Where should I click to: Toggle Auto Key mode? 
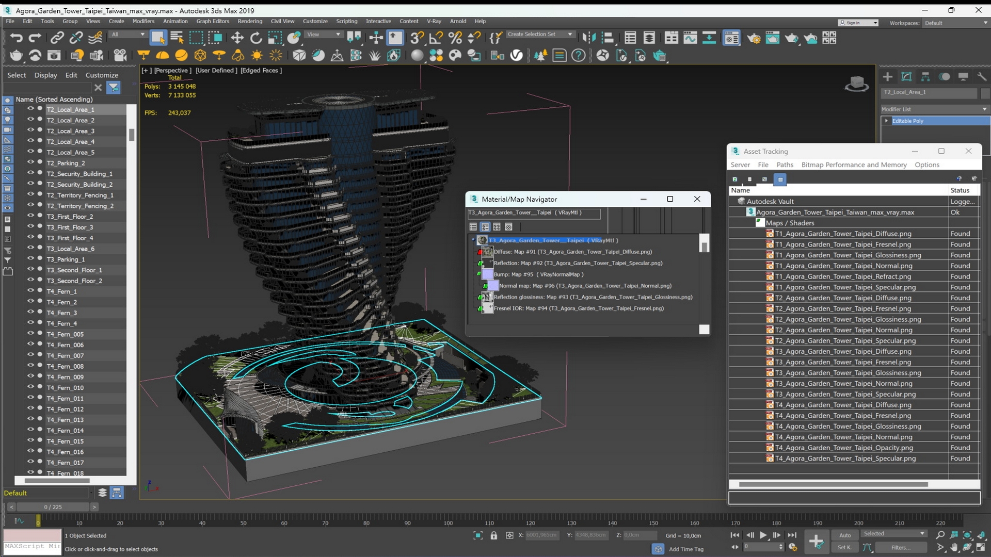pyautogui.click(x=845, y=535)
